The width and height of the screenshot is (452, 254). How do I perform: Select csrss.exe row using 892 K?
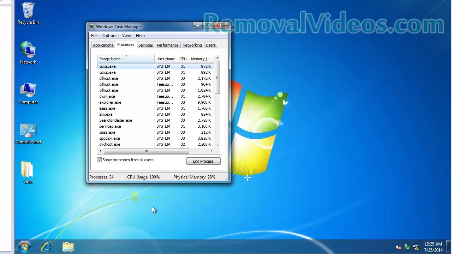tap(155, 72)
